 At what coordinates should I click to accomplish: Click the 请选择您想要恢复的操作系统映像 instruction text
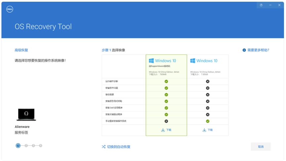40,60
